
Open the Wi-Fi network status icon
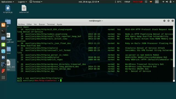pos(163,2)
